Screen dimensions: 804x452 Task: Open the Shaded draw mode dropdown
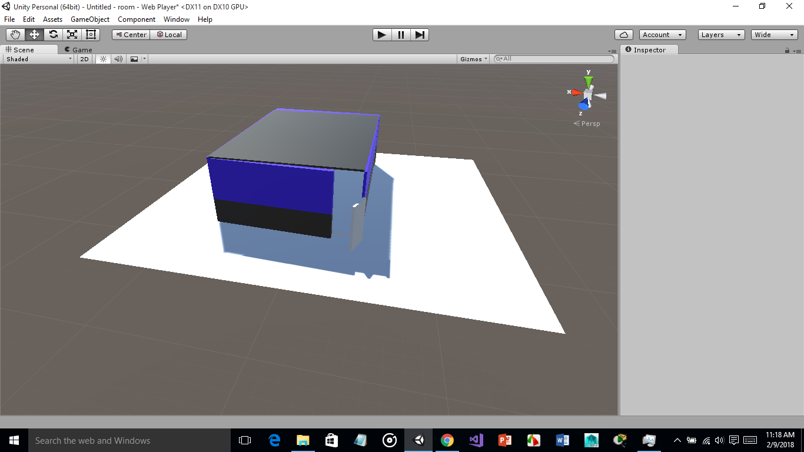(37, 59)
